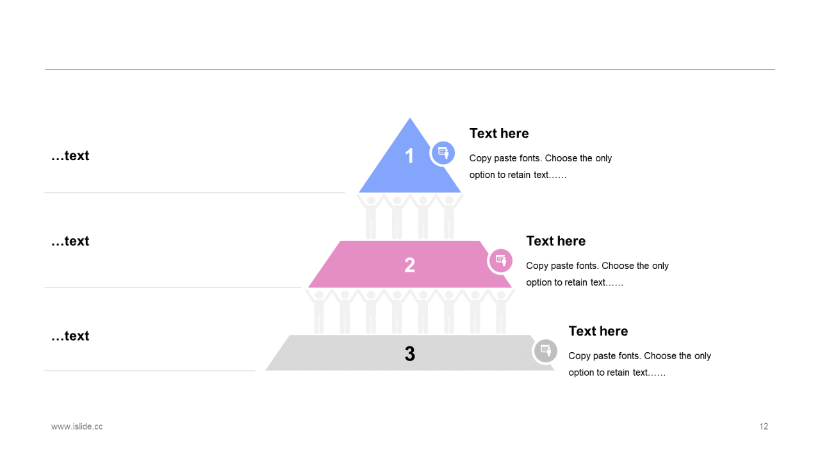
Task: Select the middle "…text" label on the left
Action: (x=70, y=241)
